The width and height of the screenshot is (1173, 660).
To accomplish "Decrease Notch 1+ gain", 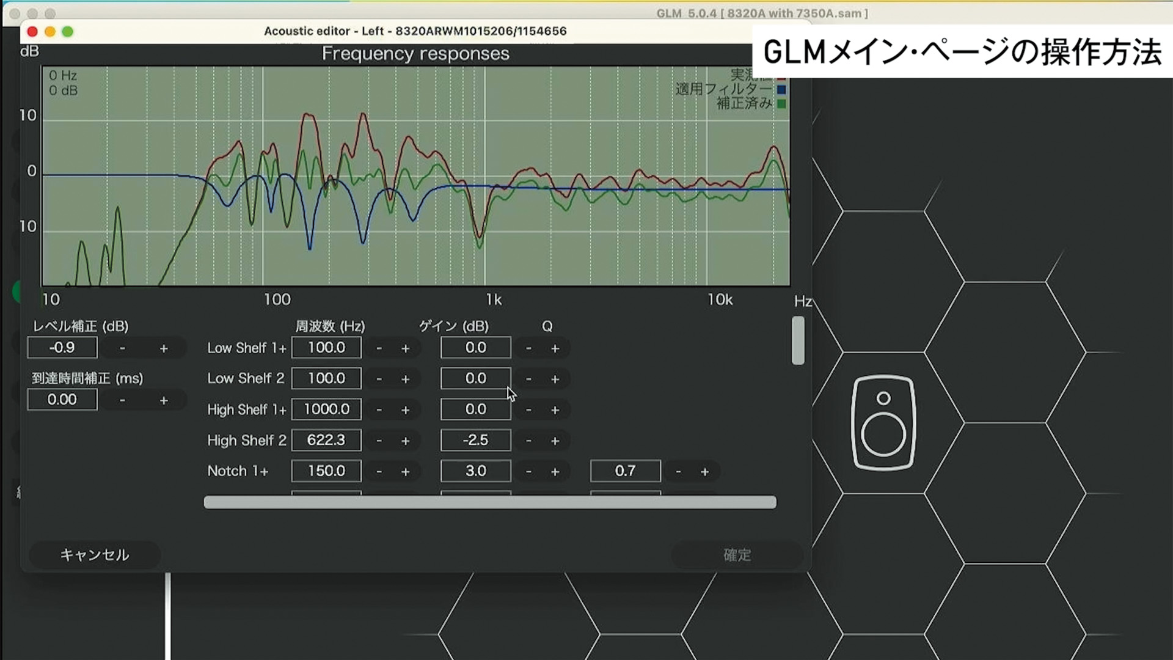I will tap(528, 472).
